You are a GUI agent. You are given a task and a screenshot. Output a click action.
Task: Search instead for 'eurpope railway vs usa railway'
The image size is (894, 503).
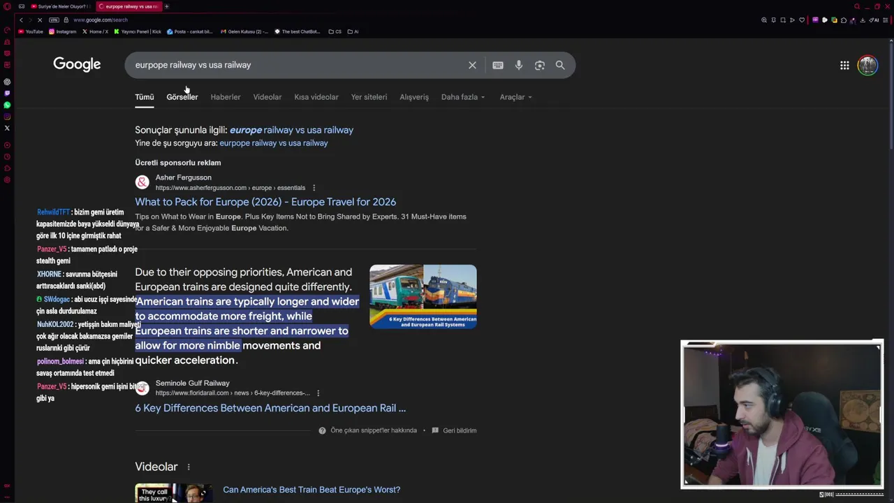click(x=274, y=143)
